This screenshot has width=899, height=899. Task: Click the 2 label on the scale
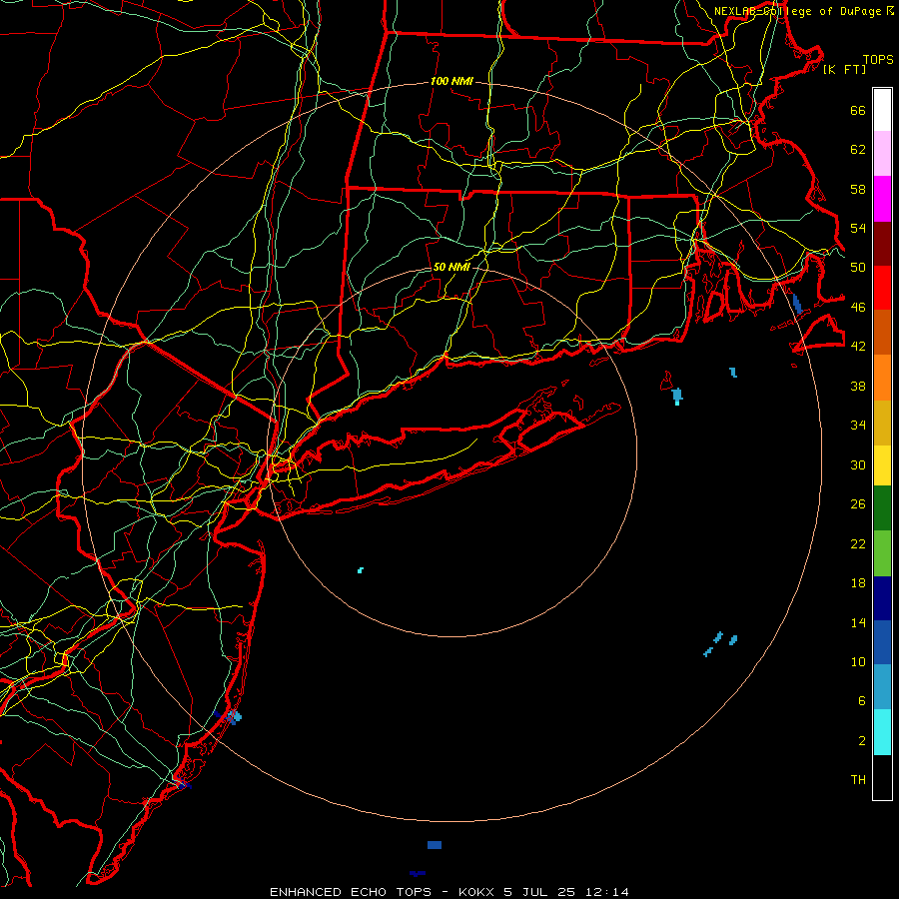(862, 741)
